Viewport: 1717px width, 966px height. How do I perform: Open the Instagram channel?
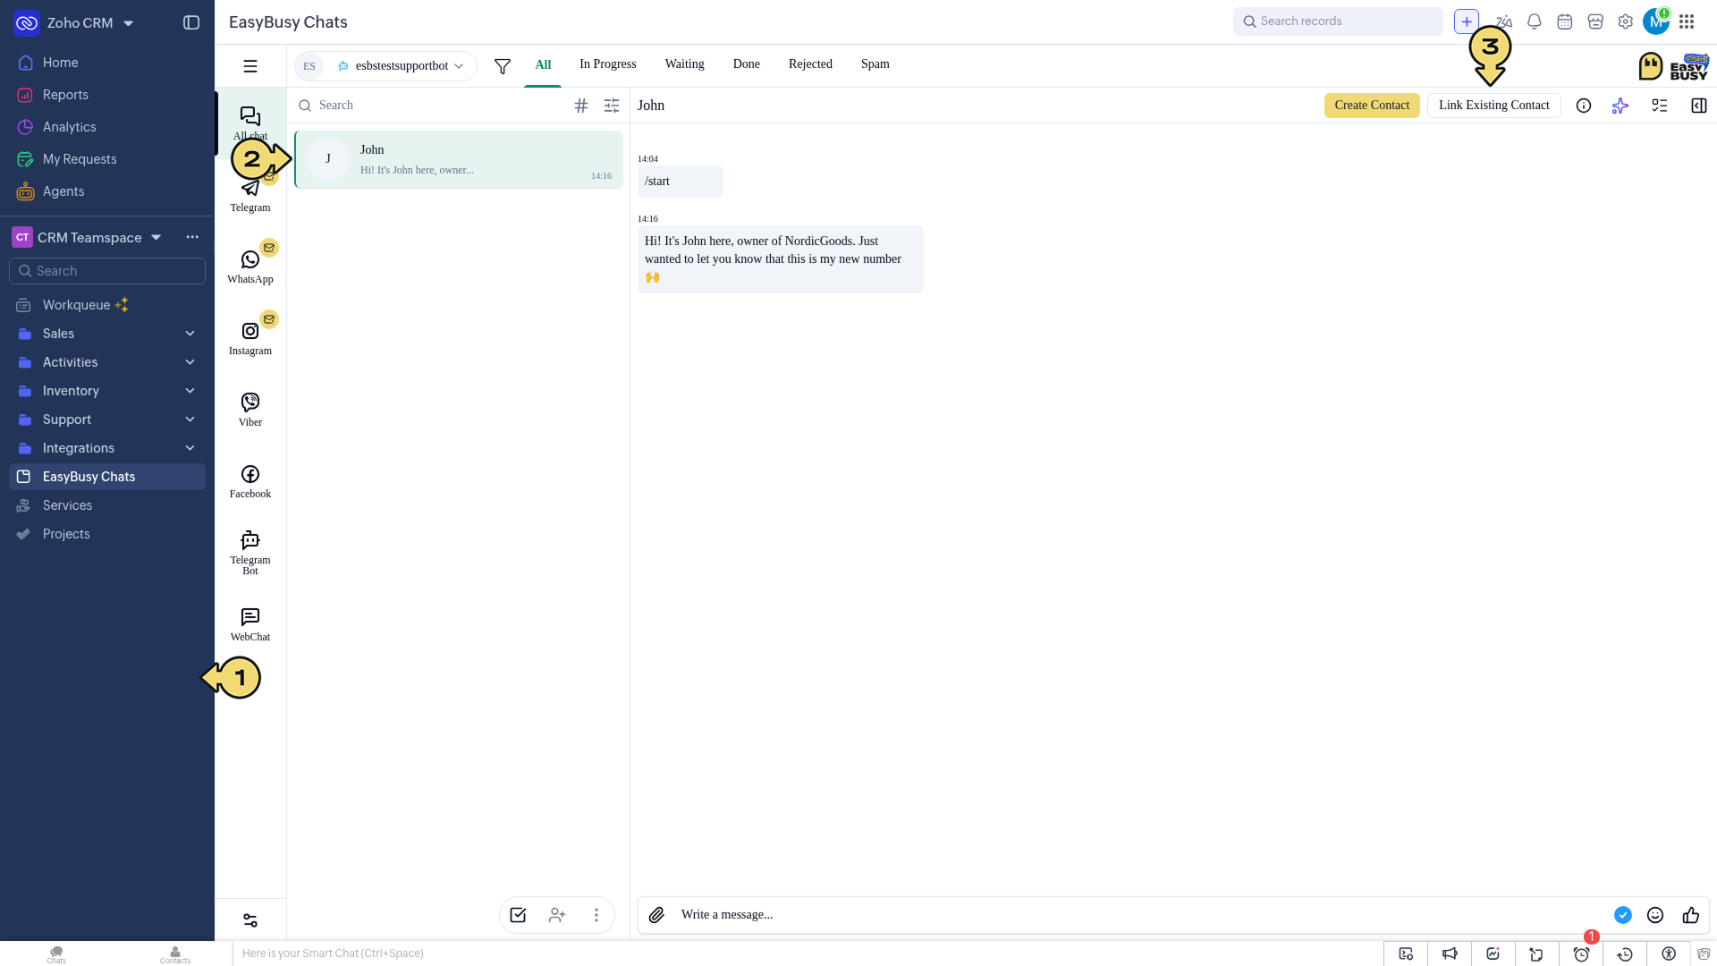250,338
